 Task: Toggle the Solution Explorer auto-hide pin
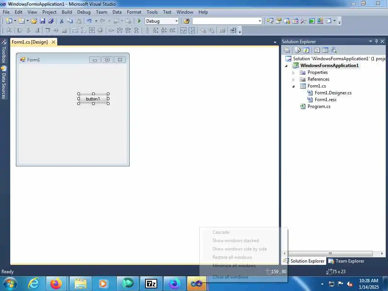point(376,41)
